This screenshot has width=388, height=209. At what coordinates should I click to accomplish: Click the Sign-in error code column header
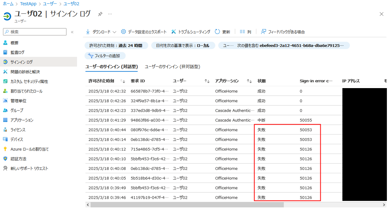pyautogui.click(x=316, y=81)
